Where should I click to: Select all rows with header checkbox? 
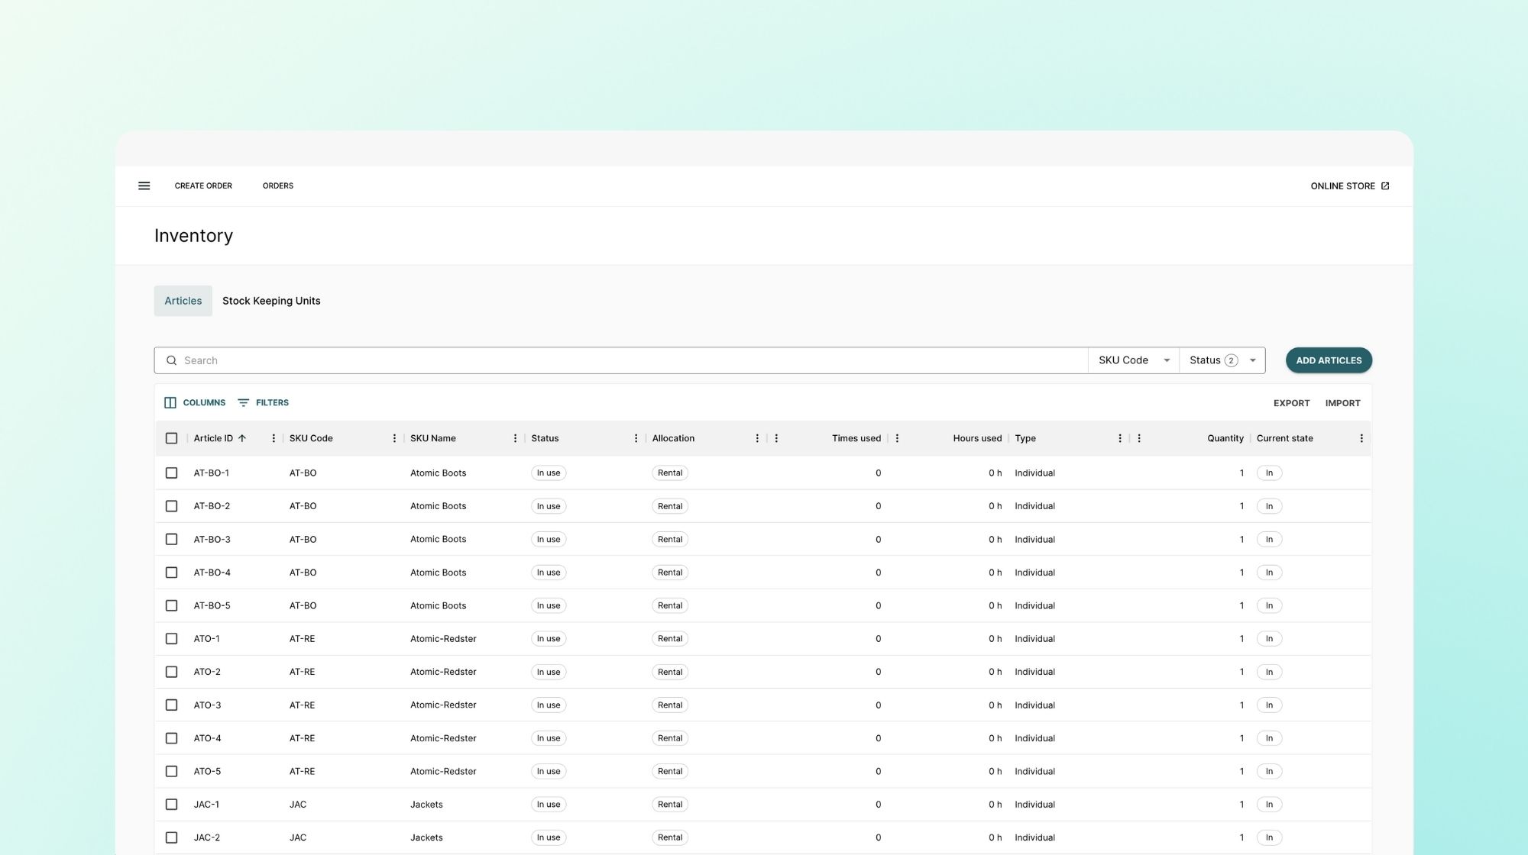[x=171, y=438]
